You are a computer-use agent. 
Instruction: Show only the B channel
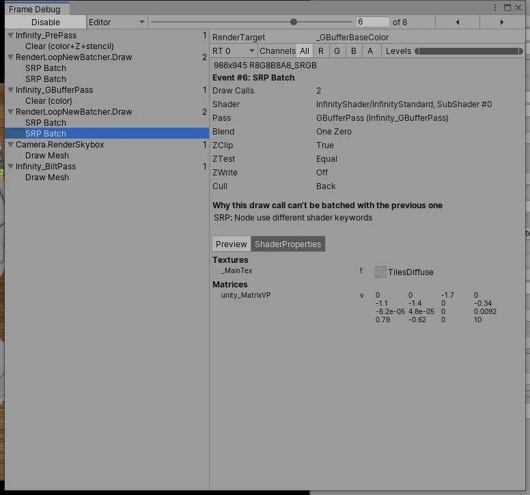coord(354,51)
